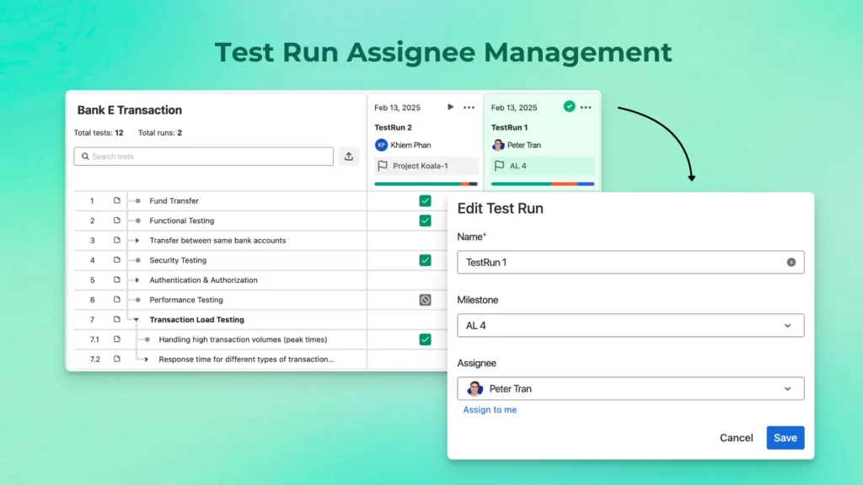Click the play icon for TestRun 2

(450, 107)
